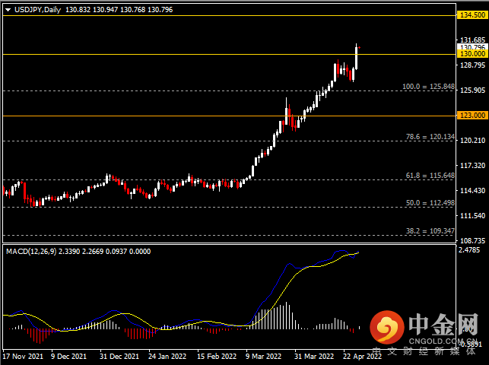
Task: Select the current price label 130.796
Action: 472,47
